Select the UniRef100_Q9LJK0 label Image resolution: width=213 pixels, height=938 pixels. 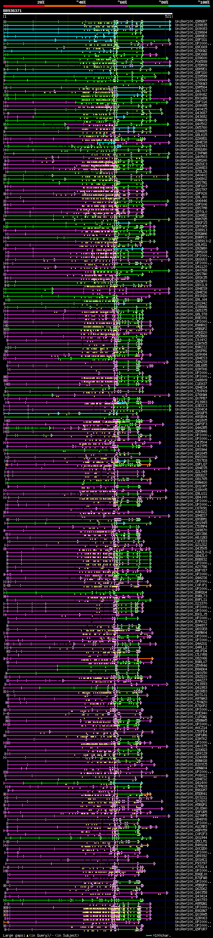[x=191, y=197]
